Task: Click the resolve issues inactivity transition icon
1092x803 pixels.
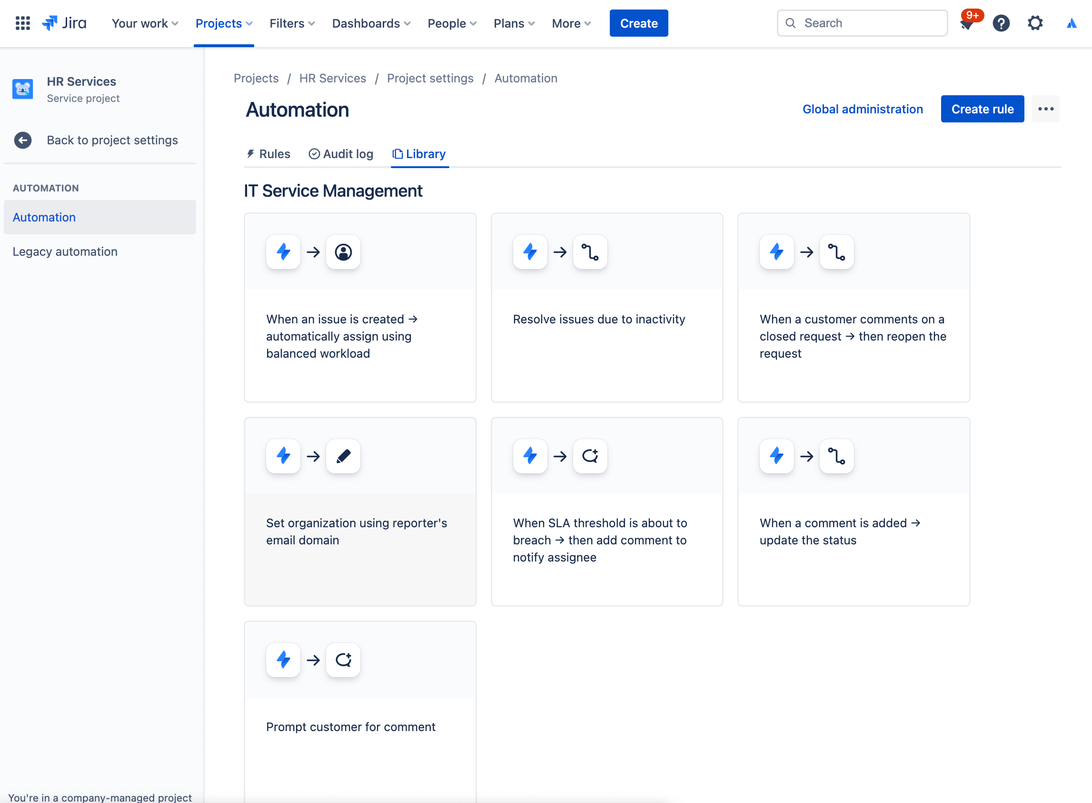Action: point(590,252)
